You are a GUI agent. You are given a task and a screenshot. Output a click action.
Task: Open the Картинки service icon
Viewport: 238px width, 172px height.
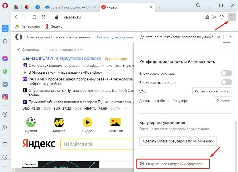click(x=115, y=125)
